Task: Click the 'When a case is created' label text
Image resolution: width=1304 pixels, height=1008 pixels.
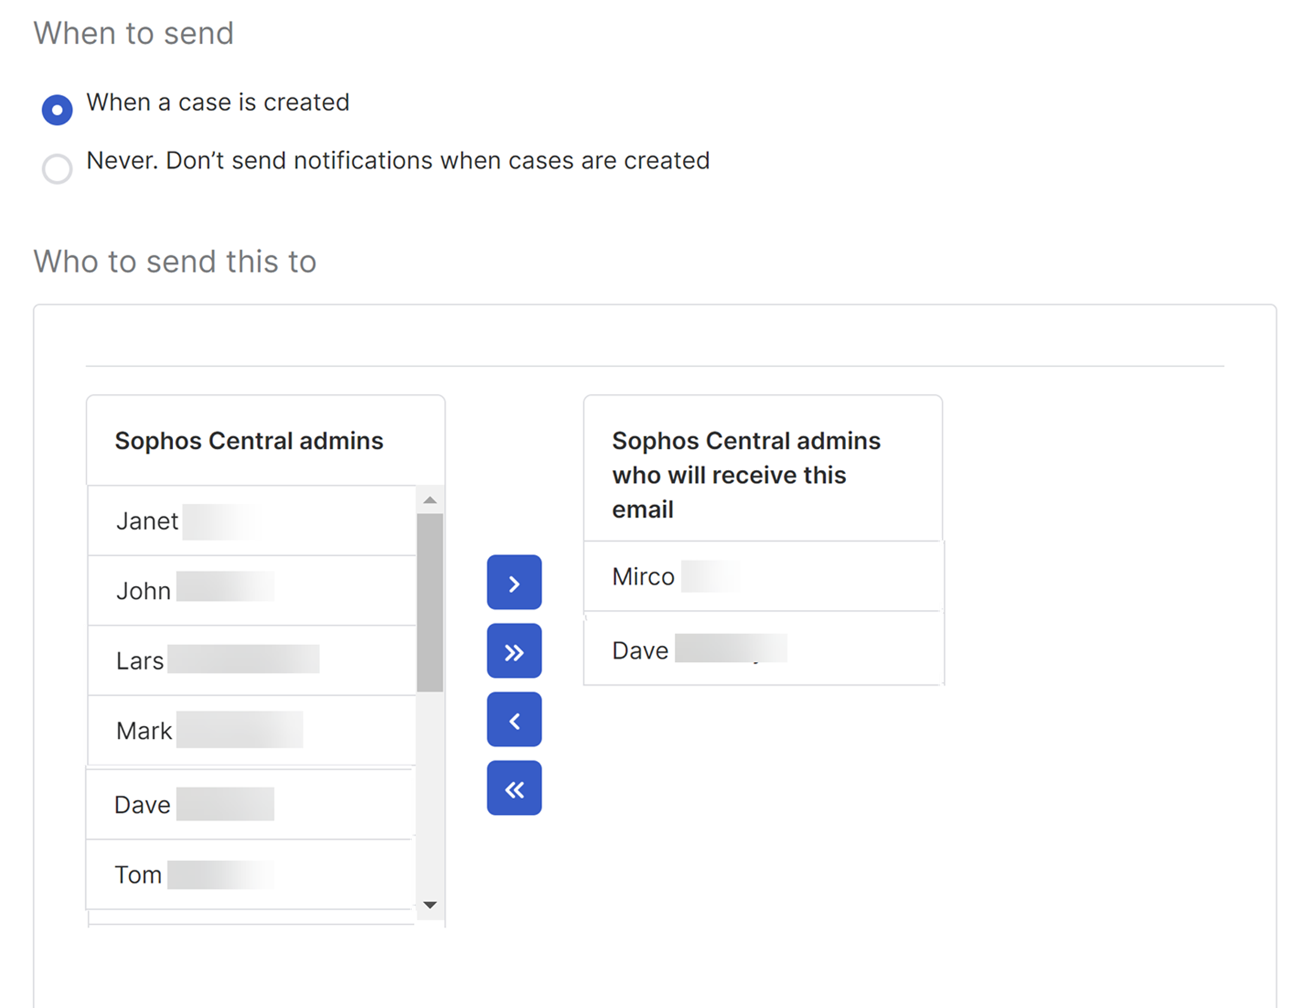Action: coord(217,103)
